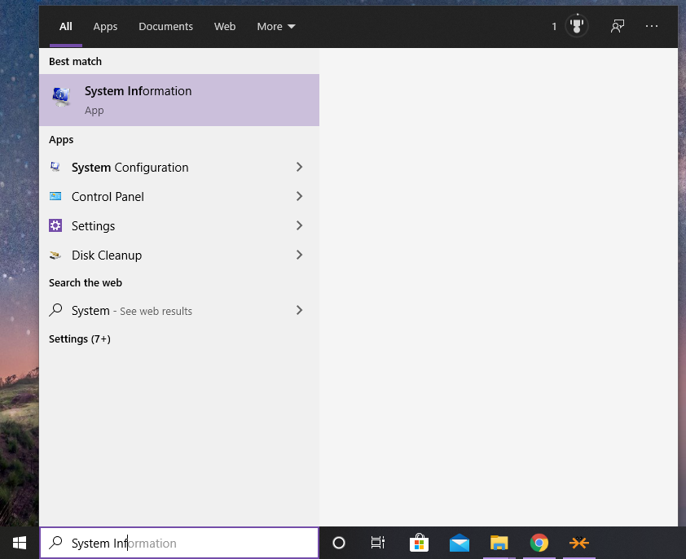Switch to the Documents tab
Viewport: 686px width, 559px height.
(x=165, y=27)
